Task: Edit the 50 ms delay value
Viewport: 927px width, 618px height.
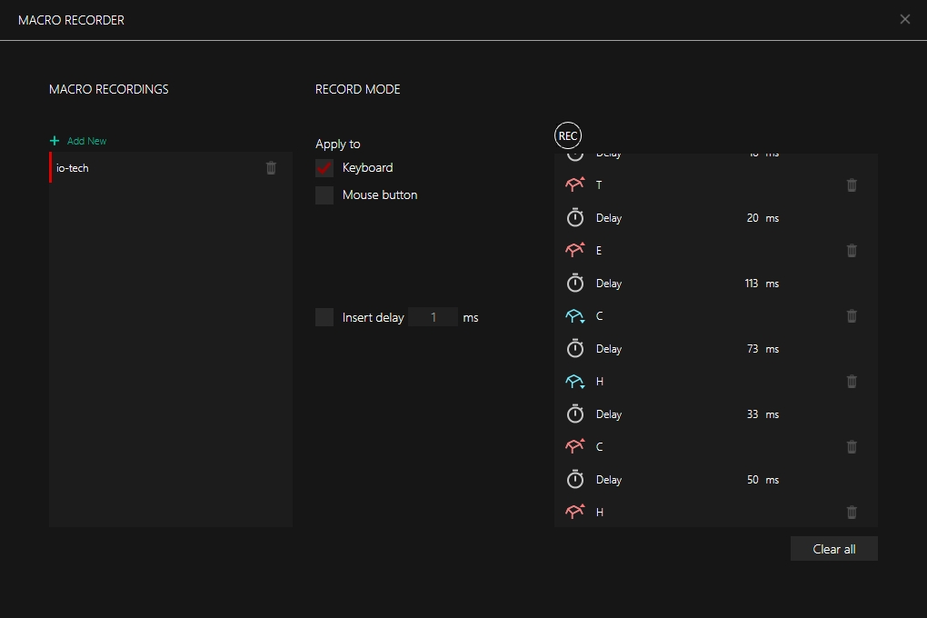Action: pos(752,480)
